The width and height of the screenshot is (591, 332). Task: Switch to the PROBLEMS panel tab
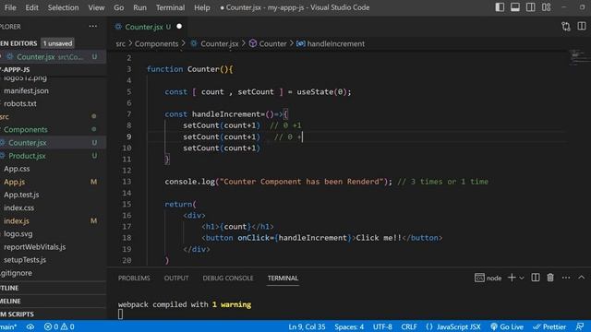(x=134, y=279)
